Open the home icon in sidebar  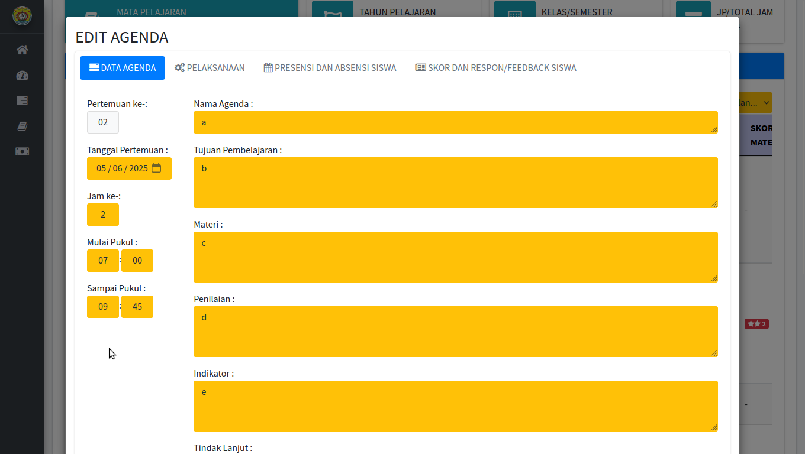22,50
